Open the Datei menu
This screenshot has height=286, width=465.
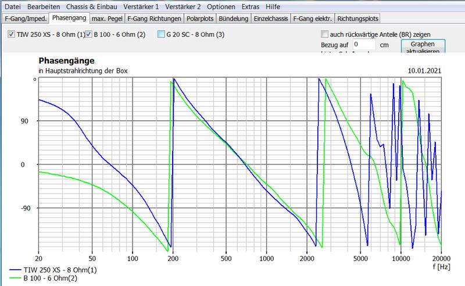pyautogui.click(x=14, y=6)
